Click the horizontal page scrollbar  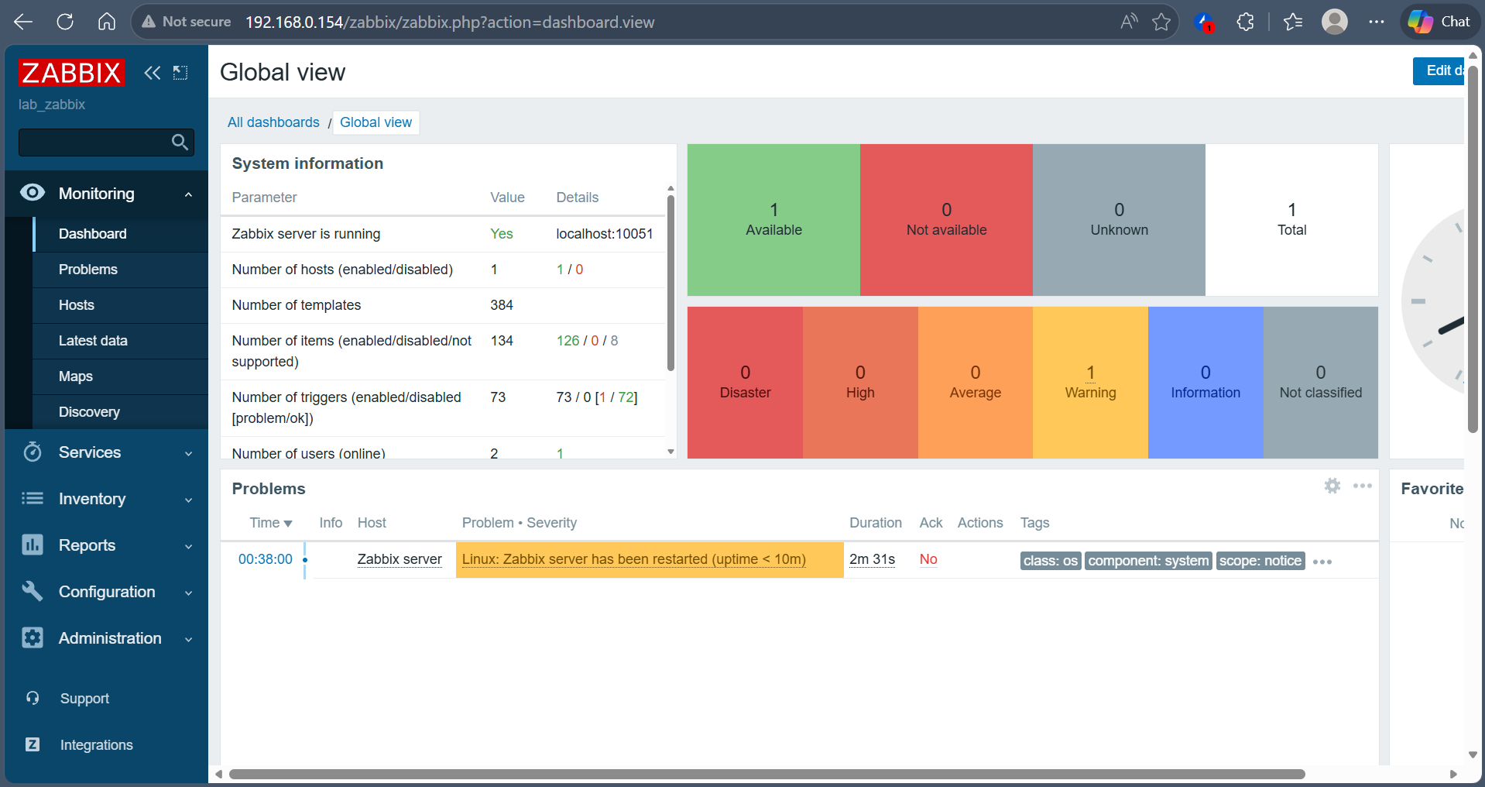(x=767, y=774)
